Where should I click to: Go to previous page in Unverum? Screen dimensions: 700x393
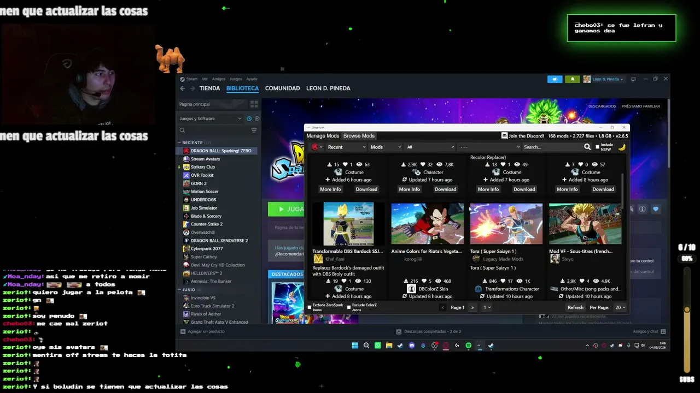pyautogui.click(x=442, y=307)
